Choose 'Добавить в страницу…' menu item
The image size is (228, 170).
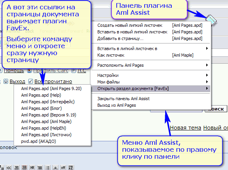(x=150, y=38)
